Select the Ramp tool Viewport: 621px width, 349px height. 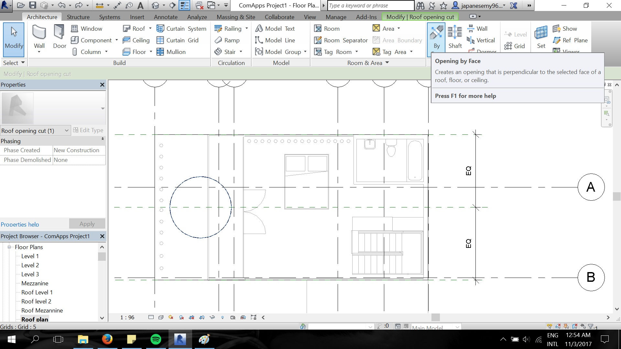pyautogui.click(x=227, y=40)
